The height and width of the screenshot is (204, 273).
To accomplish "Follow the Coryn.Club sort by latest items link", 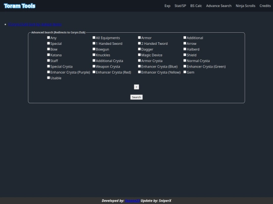I will coord(35,24).
